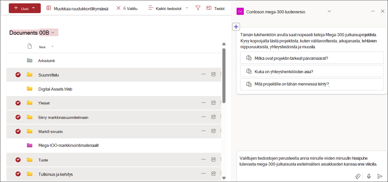Open the Yleiset folder

(44, 103)
